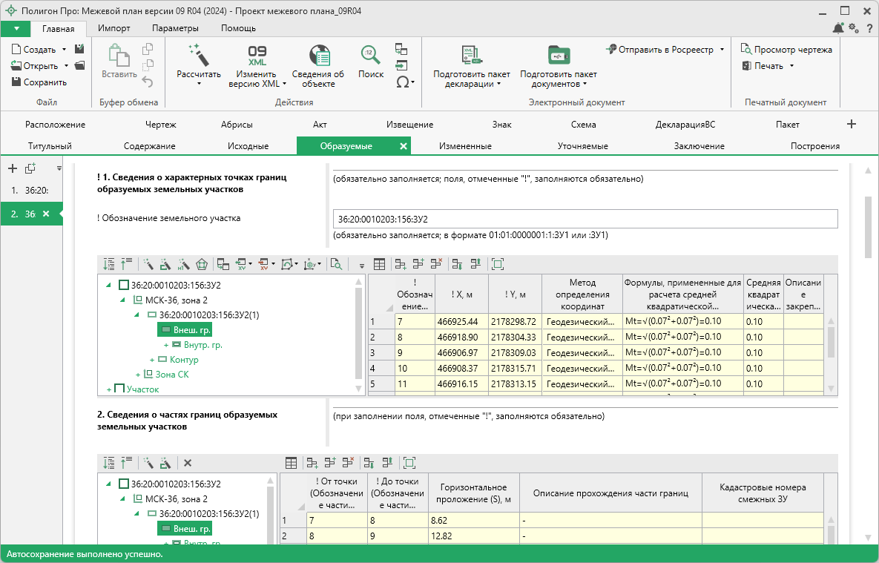Expand the Зона СК tree node
The height and width of the screenshot is (563, 879).
click(138, 375)
